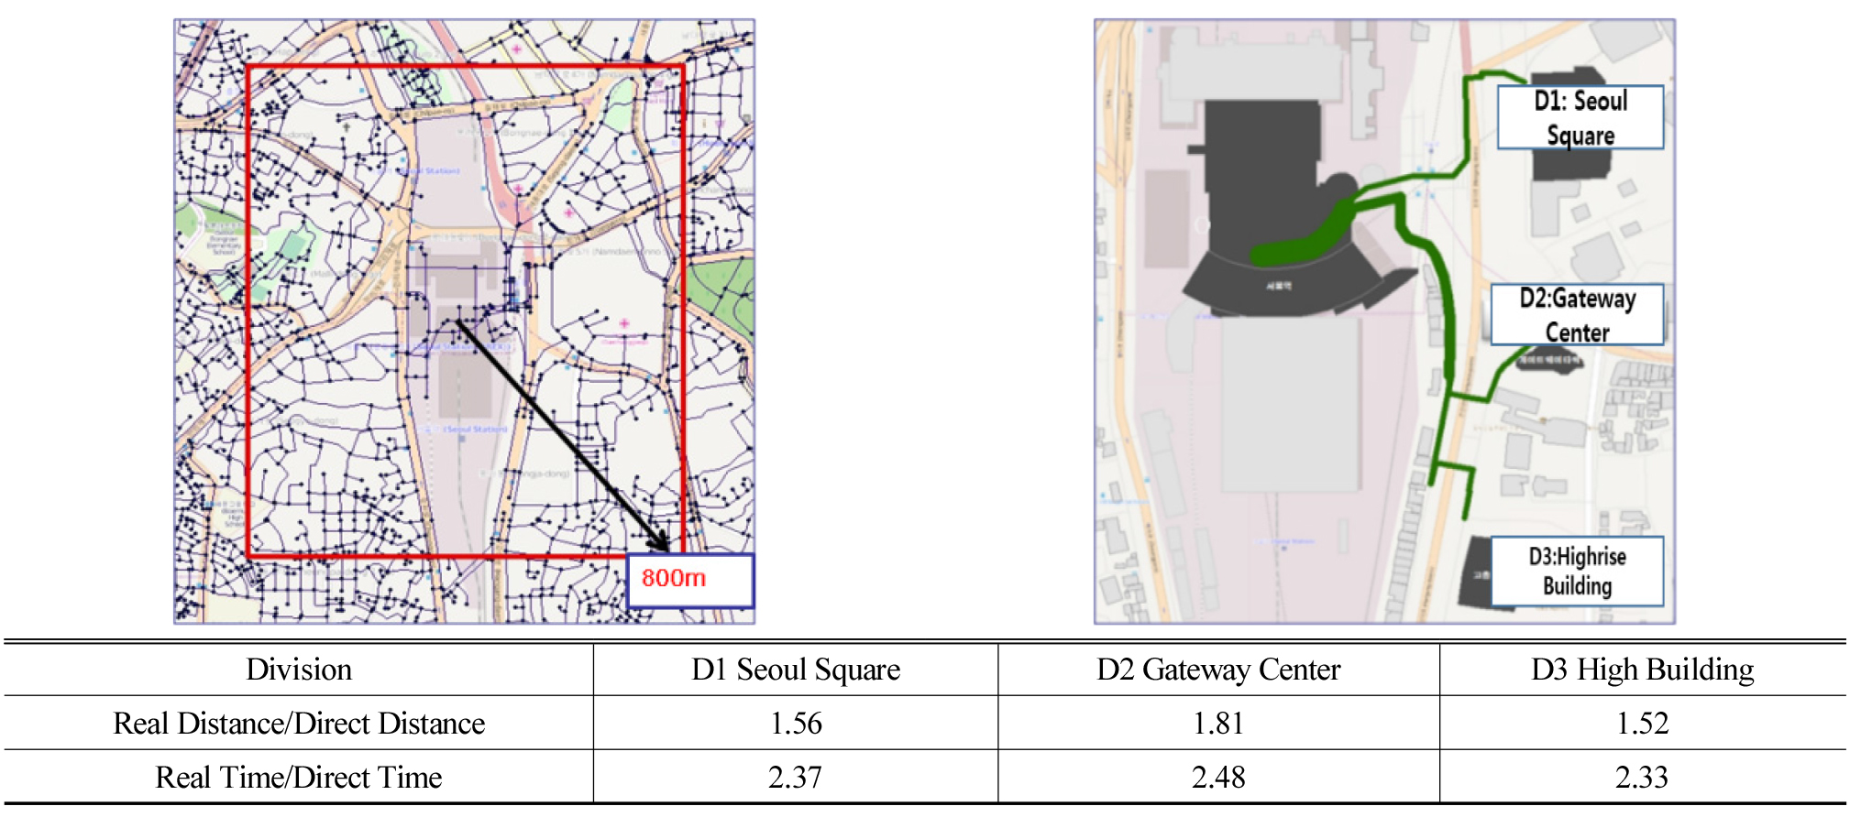
Task: Click the Division header cell
Action: [x=299, y=670]
